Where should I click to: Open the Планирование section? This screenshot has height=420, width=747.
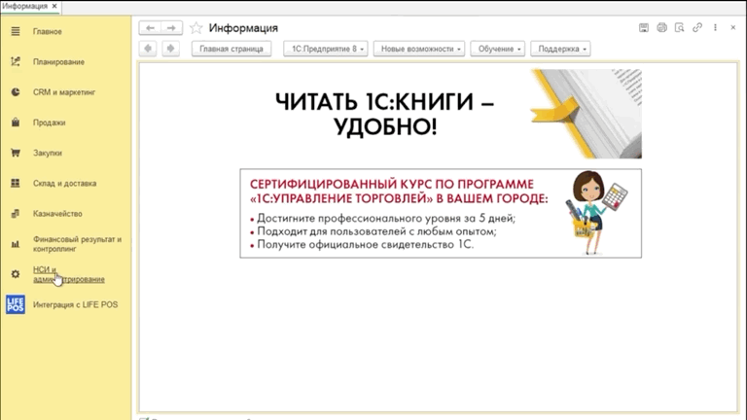pos(58,62)
